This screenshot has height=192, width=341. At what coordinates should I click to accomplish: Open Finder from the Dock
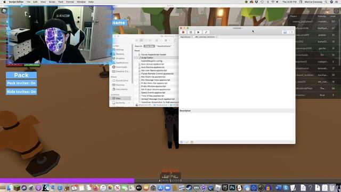(x=10, y=188)
